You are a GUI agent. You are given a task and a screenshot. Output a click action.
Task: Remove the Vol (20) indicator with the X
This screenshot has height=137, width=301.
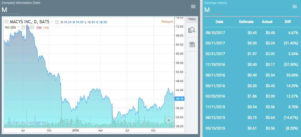32,28
